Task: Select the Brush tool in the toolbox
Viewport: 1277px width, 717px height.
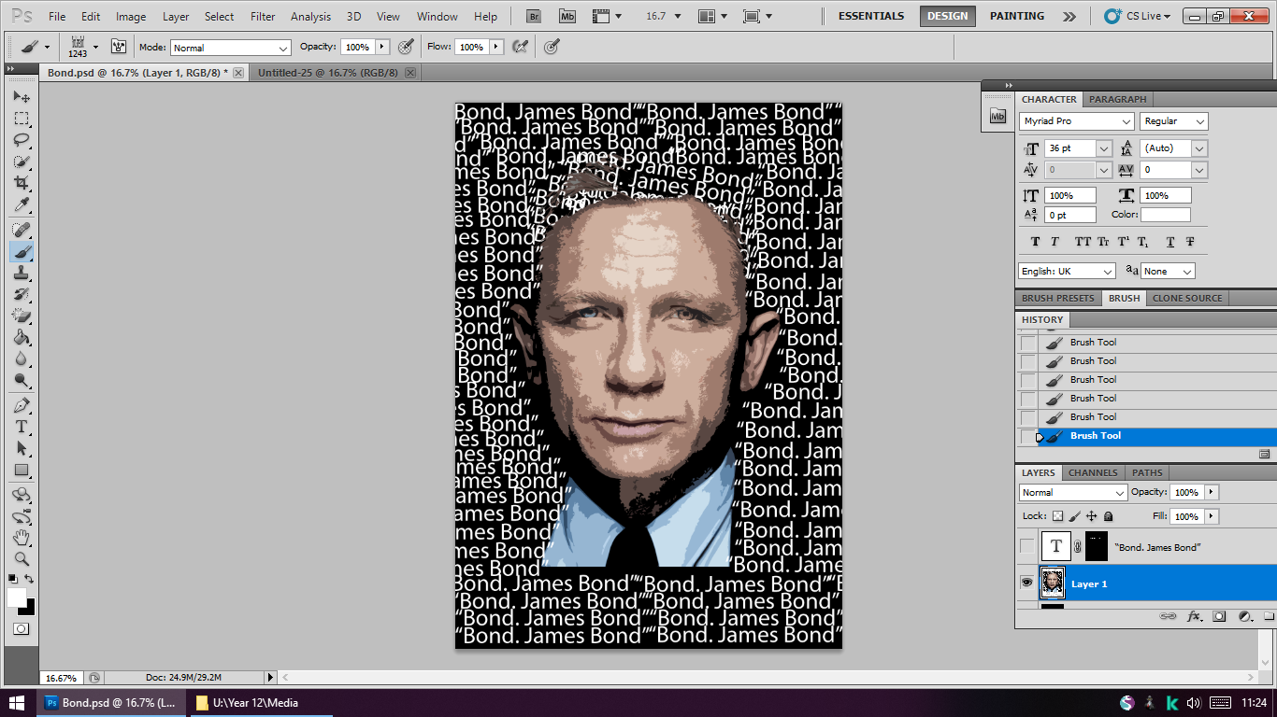Action: point(22,251)
